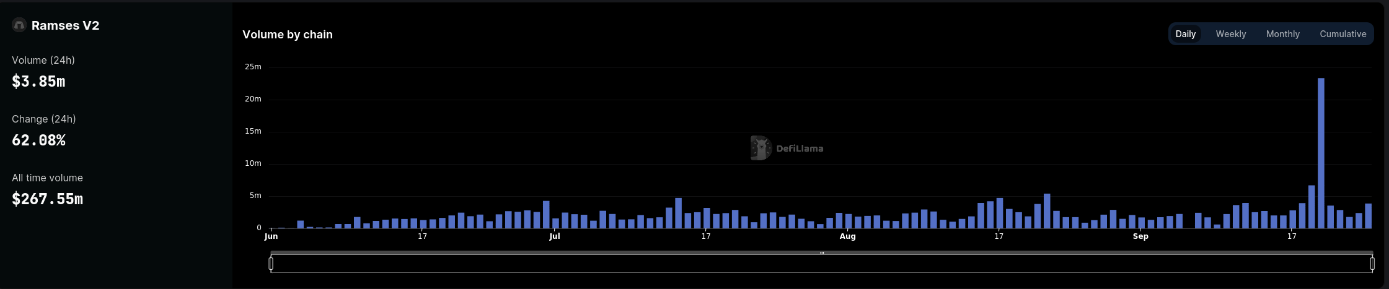Click the tallest volume bar near 23m

(x=1321, y=153)
